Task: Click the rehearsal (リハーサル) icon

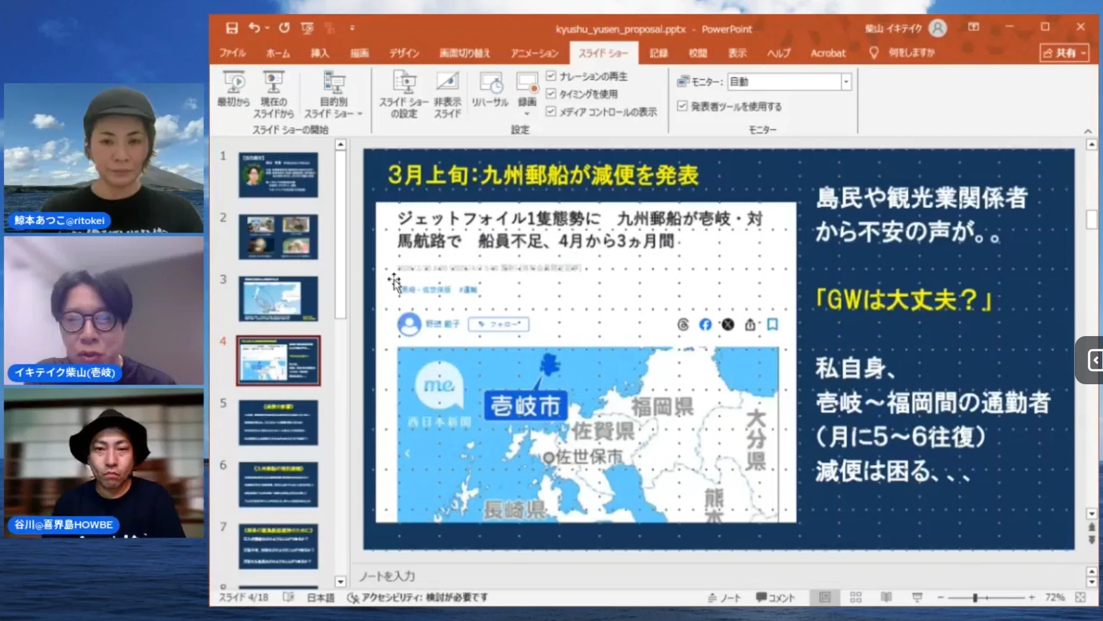Action: tap(490, 89)
